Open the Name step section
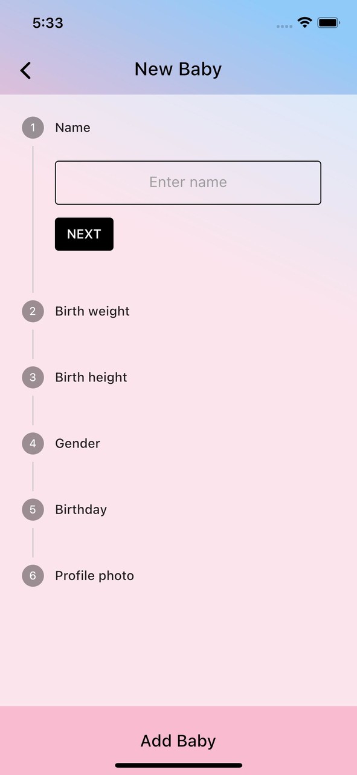This screenshot has height=775, width=357. click(72, 128)
